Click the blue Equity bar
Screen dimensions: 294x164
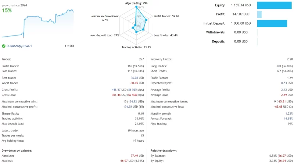click(x=272, y=5)
